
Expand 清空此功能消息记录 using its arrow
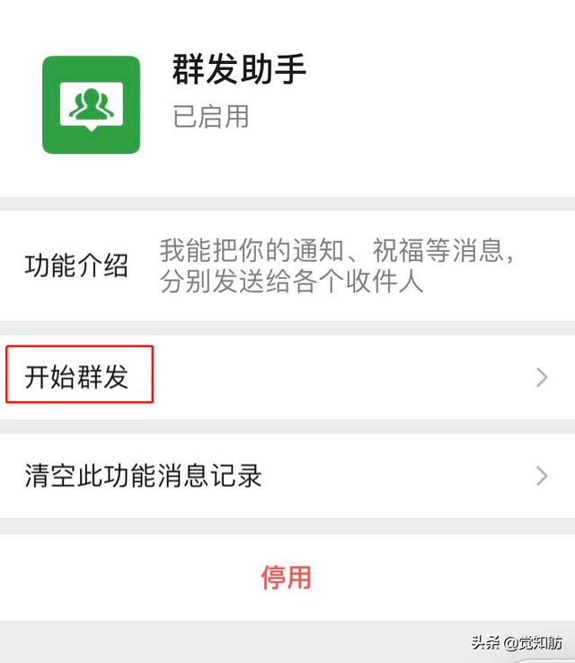542,476
